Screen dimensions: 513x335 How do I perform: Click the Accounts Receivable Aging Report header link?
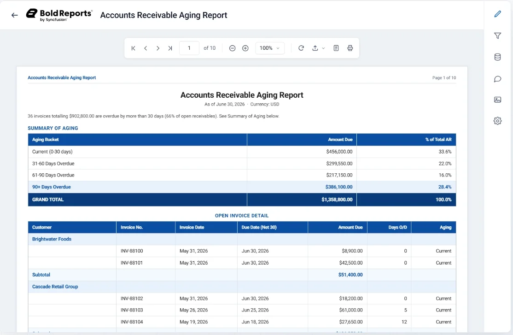tap(62, 77)
